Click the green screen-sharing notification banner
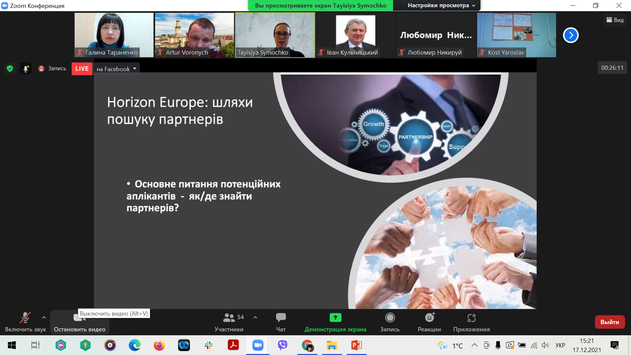Image resolution: width=631 pixels, height=355 pixels. (321, 5)
